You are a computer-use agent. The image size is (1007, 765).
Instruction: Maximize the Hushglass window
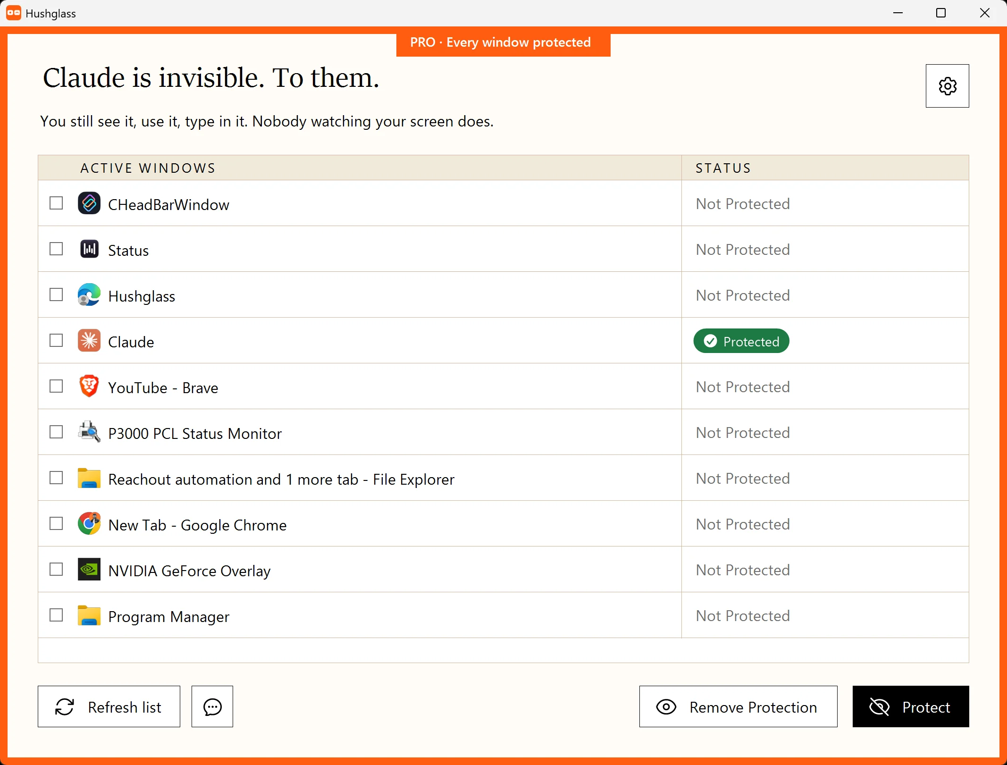tap(941, 13)
